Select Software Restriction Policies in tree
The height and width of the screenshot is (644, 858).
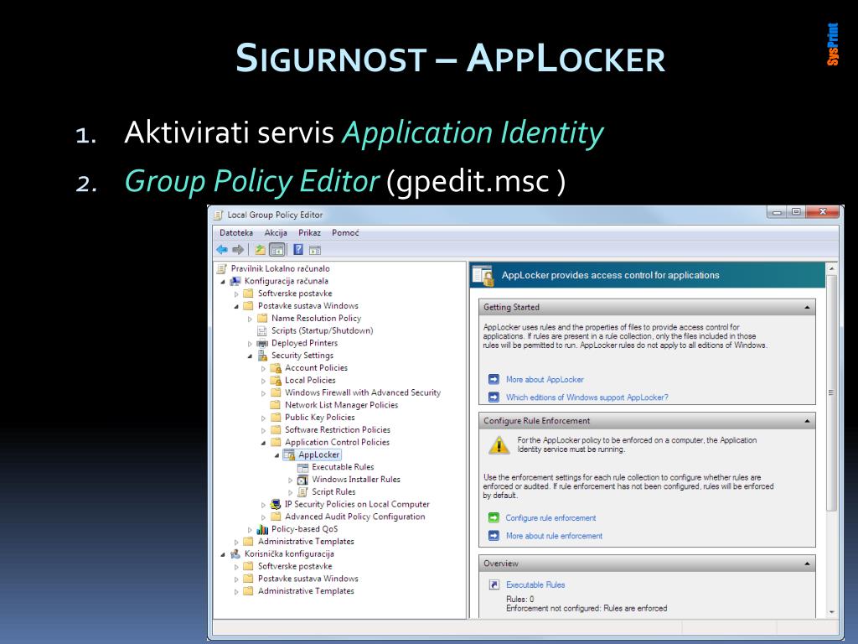click(338, 430)
